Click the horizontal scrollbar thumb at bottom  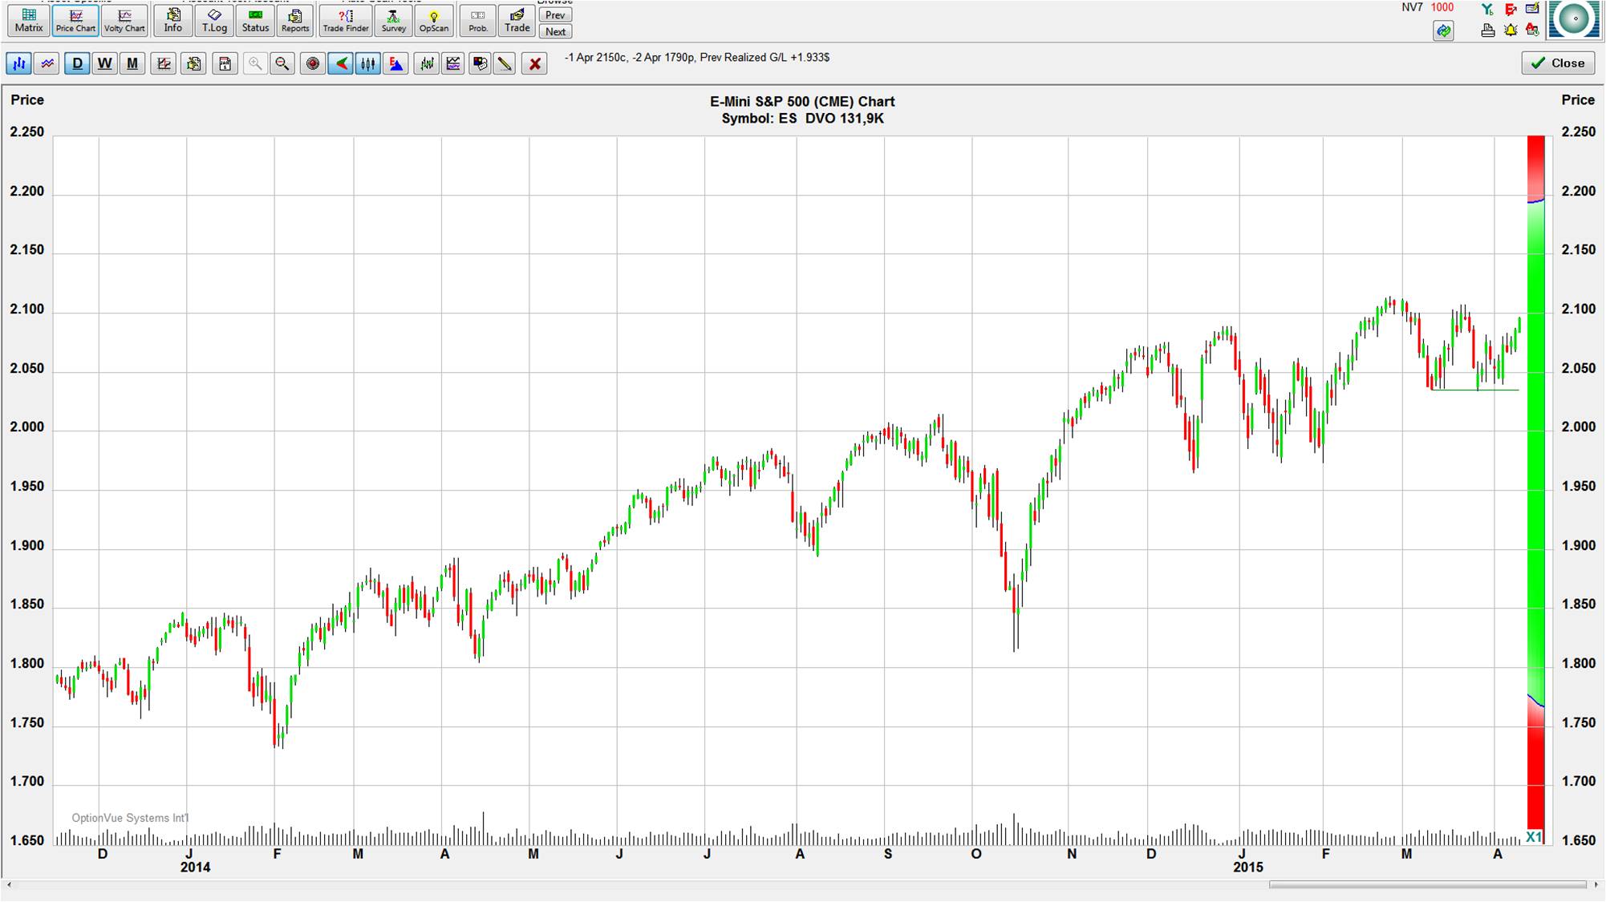(x=1426, y=885)
